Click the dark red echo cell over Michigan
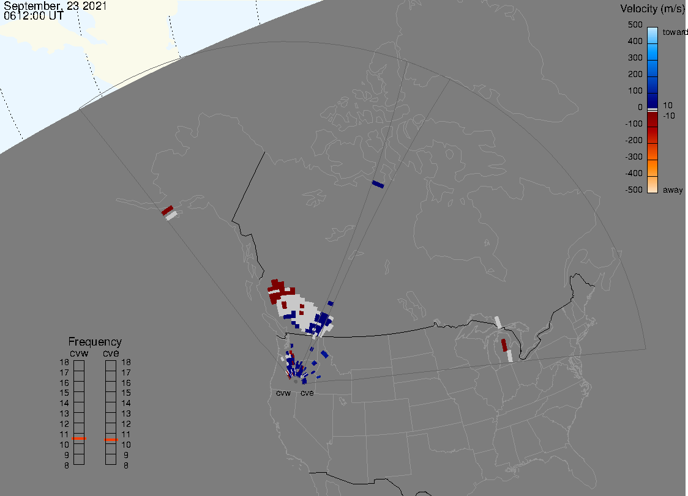 tap(504, 345)
